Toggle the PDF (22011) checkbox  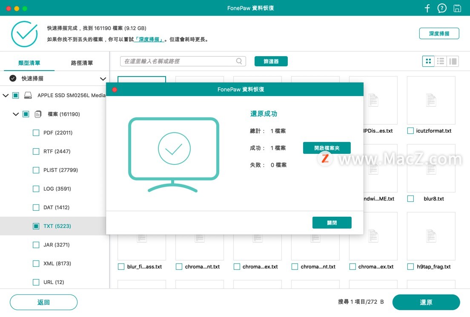(36, 133)
